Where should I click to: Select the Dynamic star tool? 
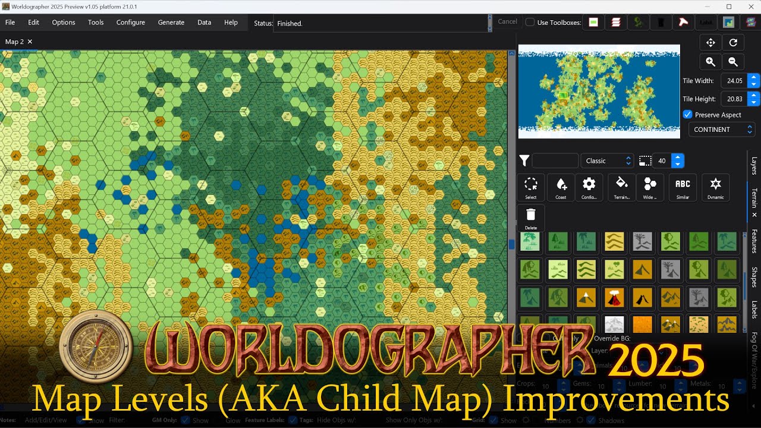716,187
